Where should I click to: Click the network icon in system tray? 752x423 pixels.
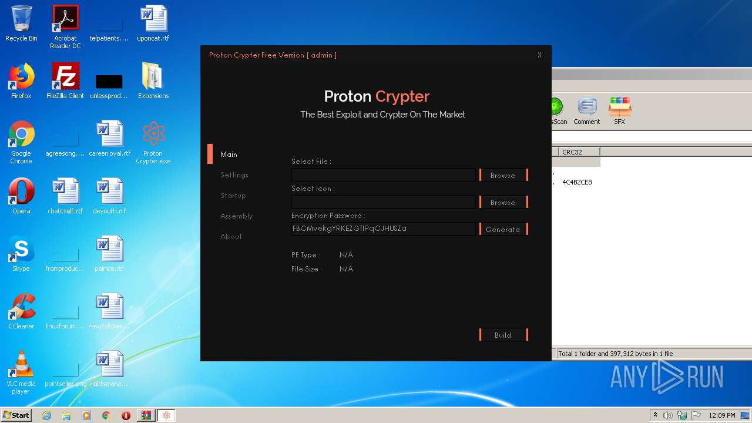click(682, 415)
